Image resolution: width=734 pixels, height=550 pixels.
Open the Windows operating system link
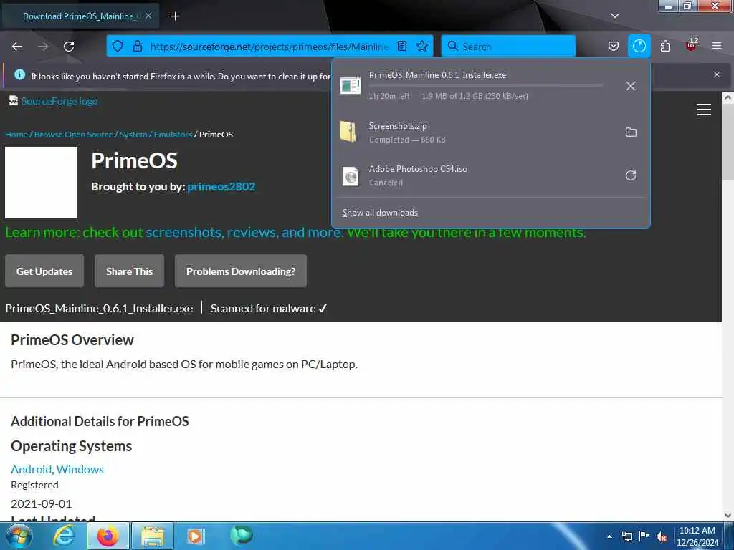pos(80,469)
